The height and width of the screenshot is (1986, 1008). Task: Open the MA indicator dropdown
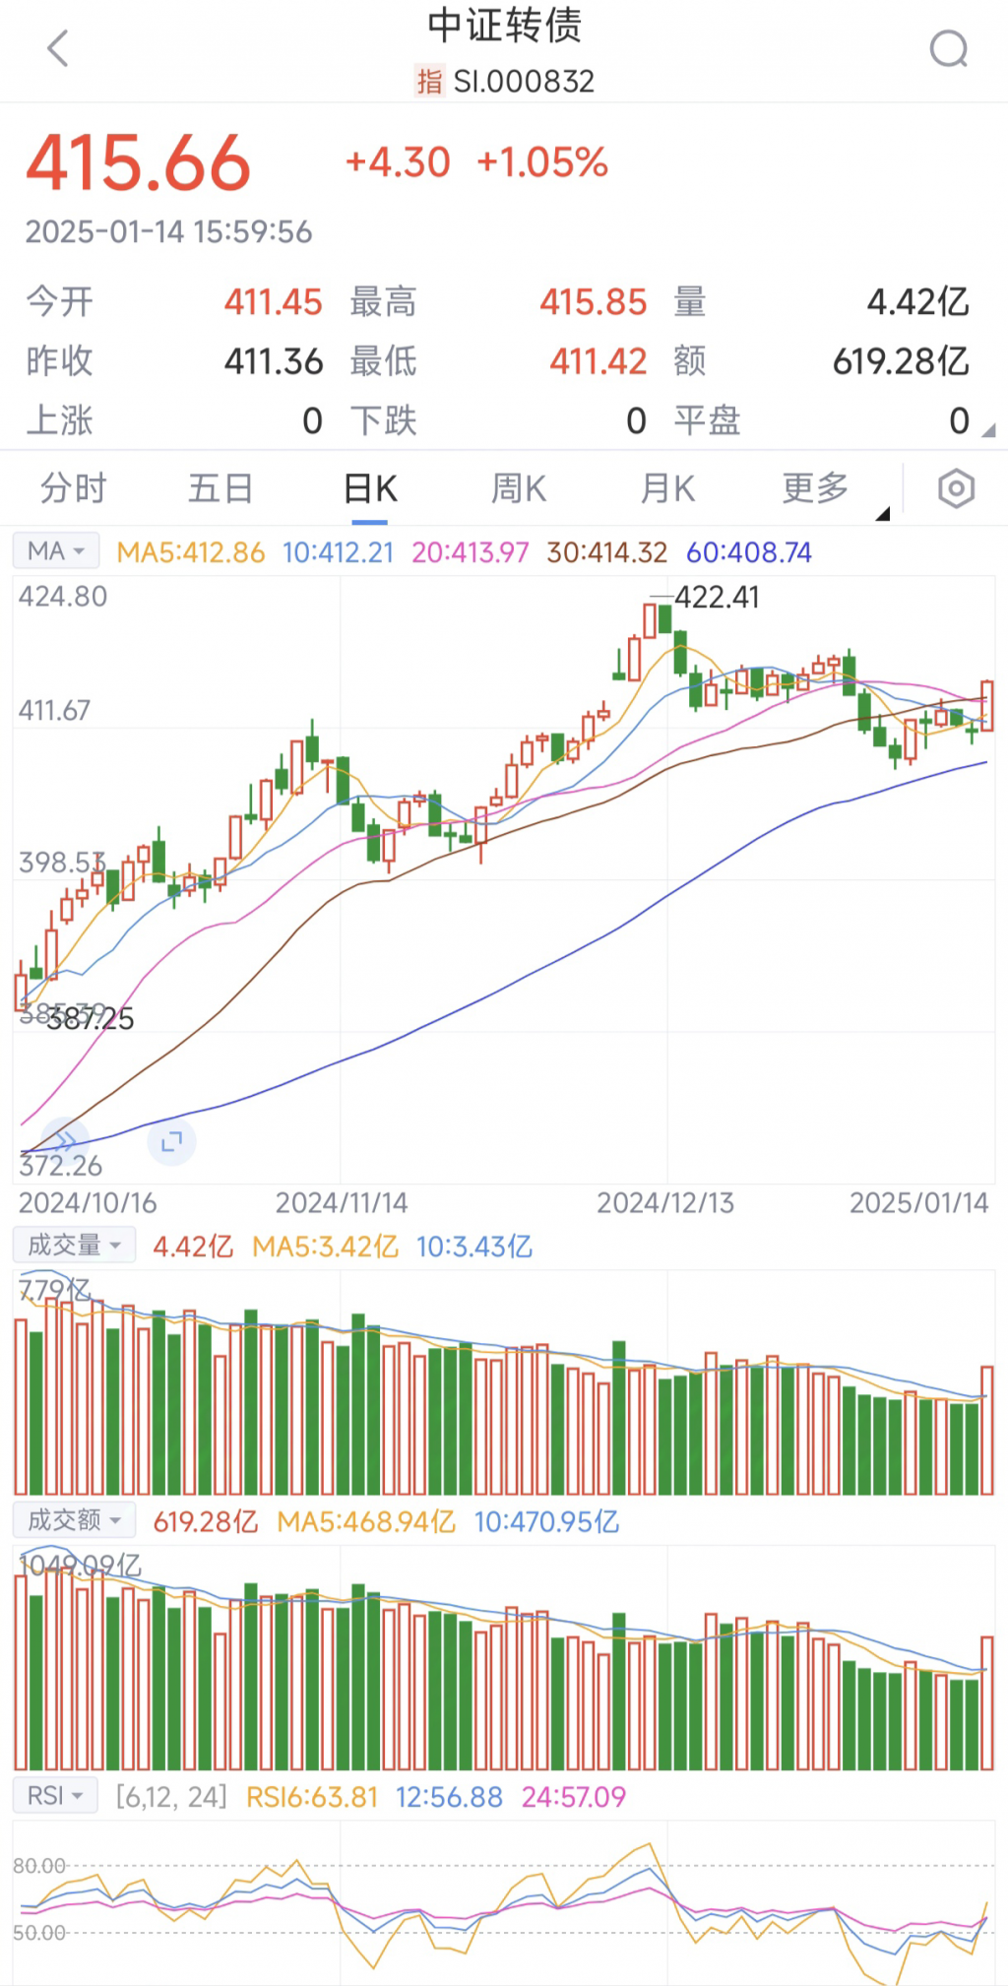pos(56,551)
